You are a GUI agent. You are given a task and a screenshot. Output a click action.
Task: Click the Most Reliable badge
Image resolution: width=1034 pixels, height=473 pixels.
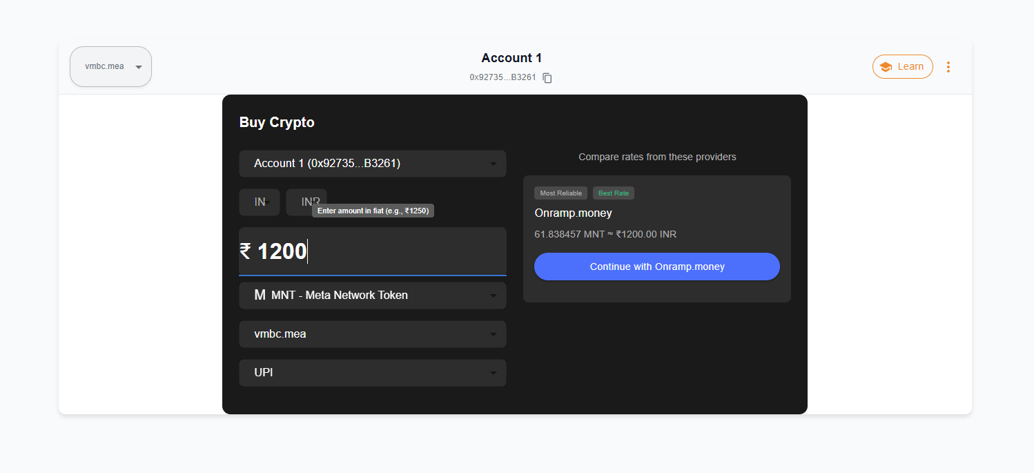[560, 193]
